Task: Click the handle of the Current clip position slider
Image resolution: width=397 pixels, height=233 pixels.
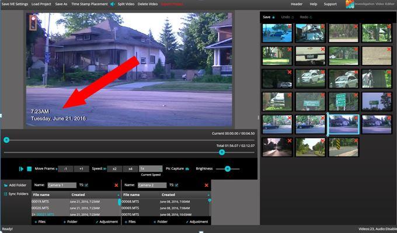Action: (6, 140)
